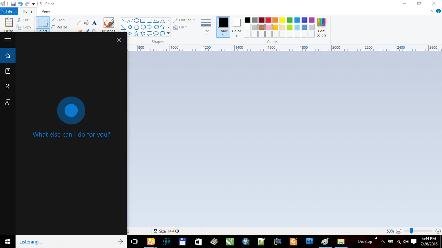
Task: Select the Text tool
Action: click(94, 23)
